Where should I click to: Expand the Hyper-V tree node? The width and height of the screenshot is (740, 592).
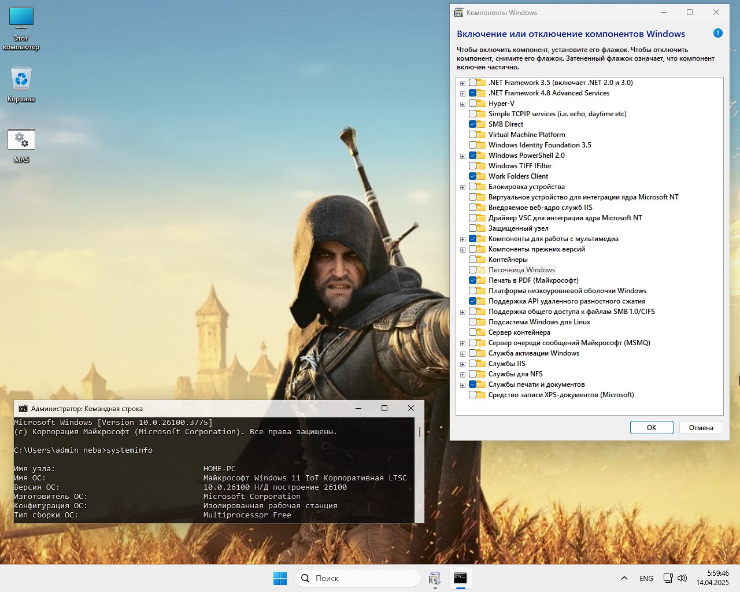(462, 104)
